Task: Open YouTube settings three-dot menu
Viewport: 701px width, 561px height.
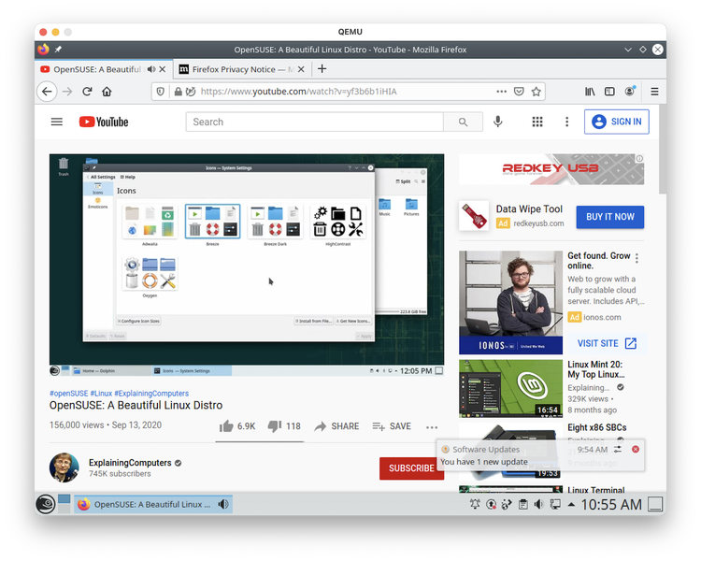Action: coord(567,122)
